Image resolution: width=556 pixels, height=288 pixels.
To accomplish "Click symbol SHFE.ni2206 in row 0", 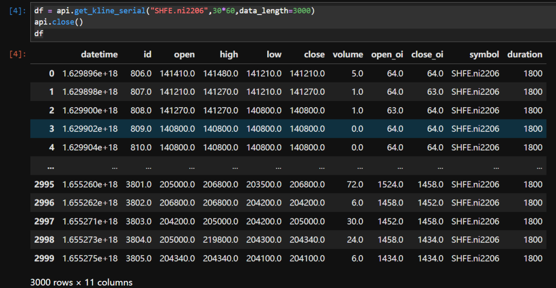I will click(476, 74).
